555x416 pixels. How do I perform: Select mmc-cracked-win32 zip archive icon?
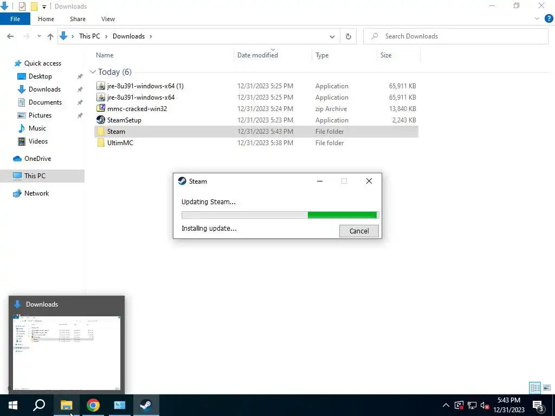(x=101, y=108)
